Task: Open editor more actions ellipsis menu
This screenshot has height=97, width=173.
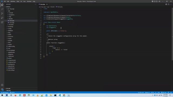Action: [171, 4]
